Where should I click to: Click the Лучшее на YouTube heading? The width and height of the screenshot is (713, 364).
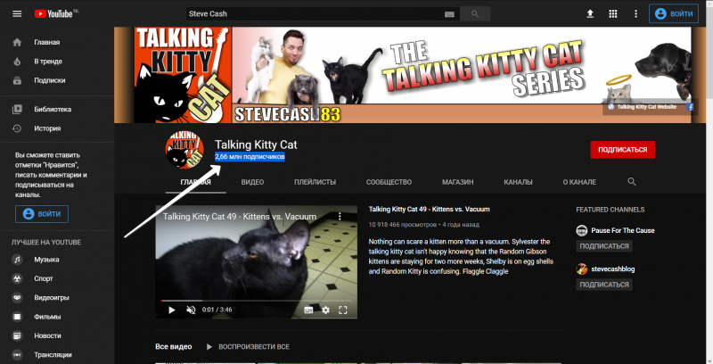click(x=46, y=243)
